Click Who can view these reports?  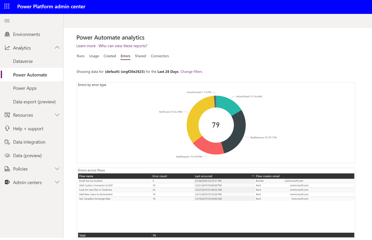point(122,46)
